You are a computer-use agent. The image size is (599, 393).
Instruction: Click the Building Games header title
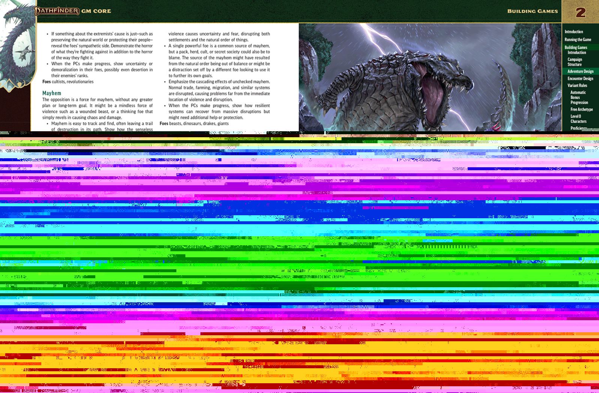pyautogui.click(x=533, y=11)
